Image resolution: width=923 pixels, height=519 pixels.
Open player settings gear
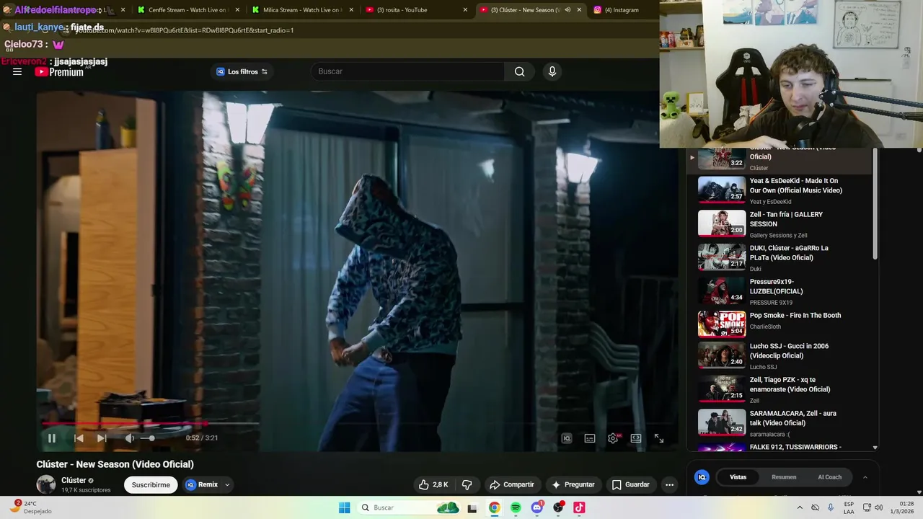(613, 438)
